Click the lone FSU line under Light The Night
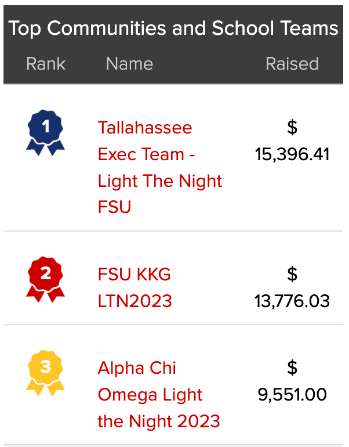 pos(115,207)
